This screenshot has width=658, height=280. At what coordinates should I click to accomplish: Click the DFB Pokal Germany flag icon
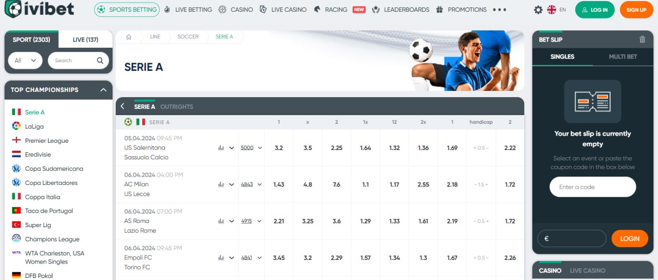tap(16, 275)
